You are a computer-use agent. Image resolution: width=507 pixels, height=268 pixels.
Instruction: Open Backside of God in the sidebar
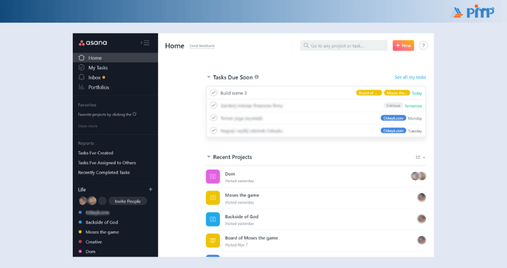101,222
